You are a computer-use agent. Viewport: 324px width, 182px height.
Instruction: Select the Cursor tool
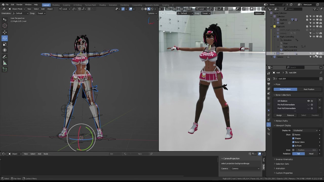[5, 26]
